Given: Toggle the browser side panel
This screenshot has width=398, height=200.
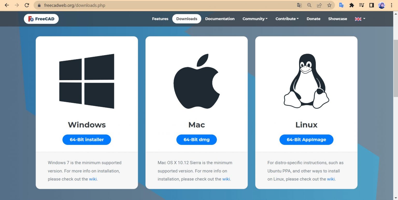Looking at the screenshot, I should click(x=372, y=5).
